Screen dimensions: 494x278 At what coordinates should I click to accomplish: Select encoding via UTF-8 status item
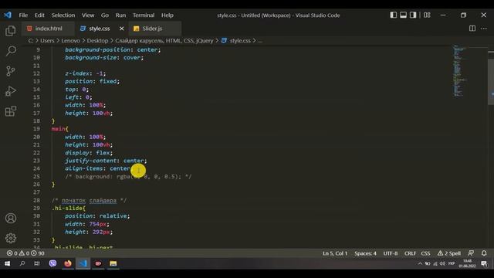391,253
